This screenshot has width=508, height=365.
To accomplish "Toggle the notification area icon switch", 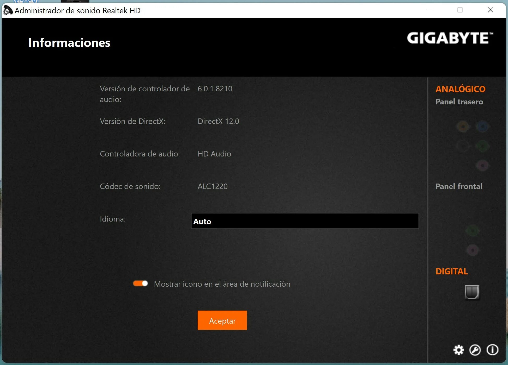I will 140,284.
